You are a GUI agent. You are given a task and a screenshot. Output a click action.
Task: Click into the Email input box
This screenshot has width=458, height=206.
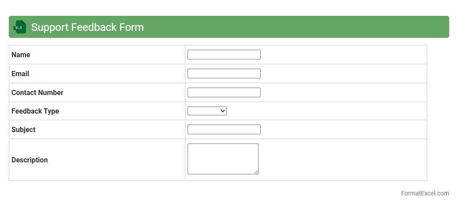coord(224,74)
